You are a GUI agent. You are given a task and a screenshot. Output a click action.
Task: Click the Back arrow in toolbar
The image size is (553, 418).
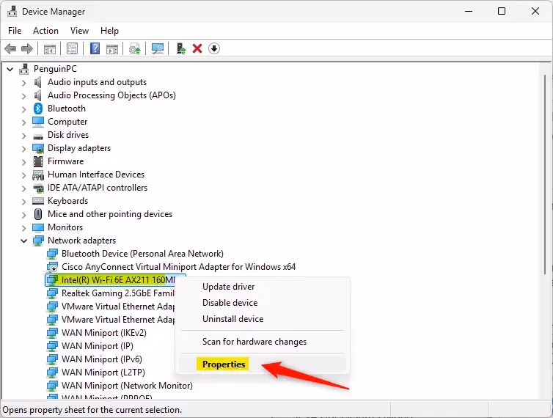pos(10,48)
